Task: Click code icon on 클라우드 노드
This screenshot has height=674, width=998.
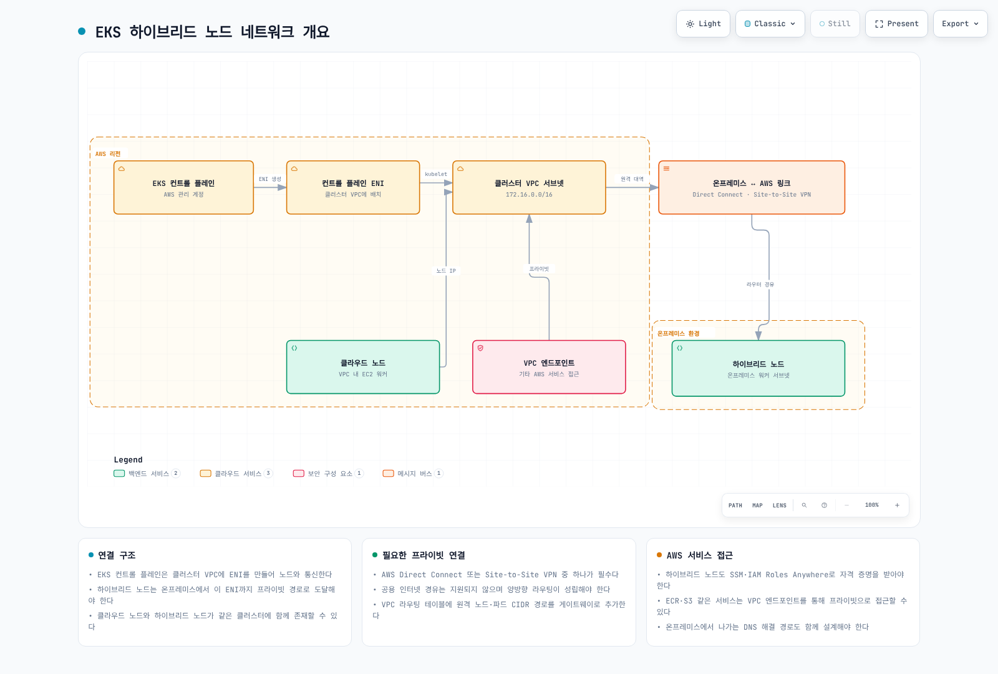Action: point(294,348)
